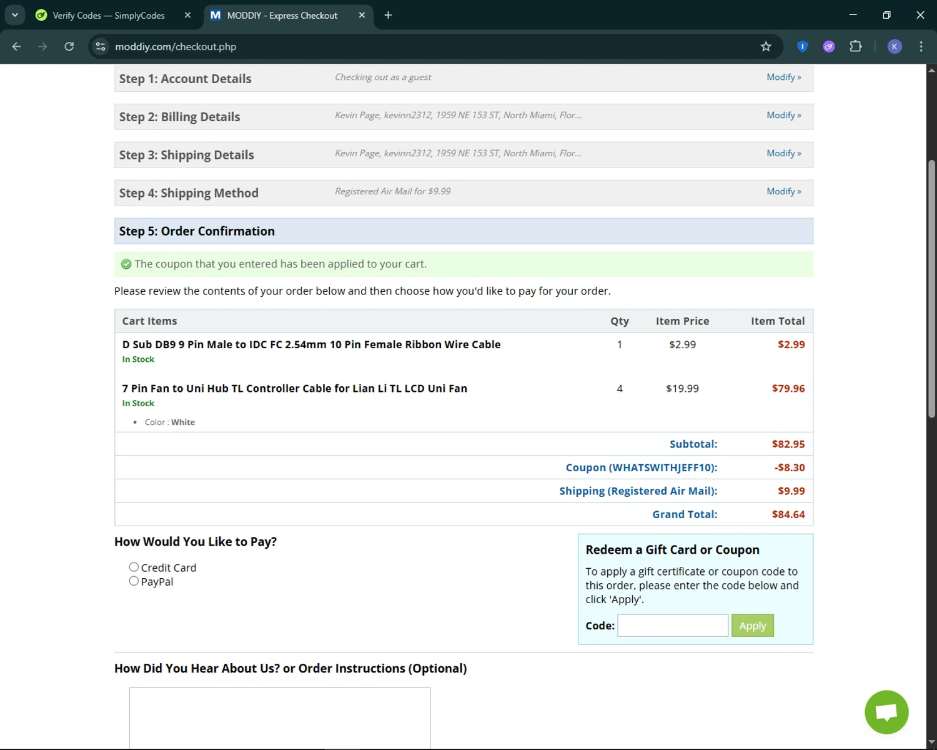Modify Step 2 Billing Details
This screenshot has height=750, width=937.
784,115
